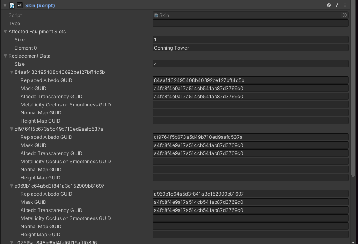Click the Skin script icon in the header
The width and height of the screenshot is (358, 244).
pyautogui.click(x=12, y=6)
